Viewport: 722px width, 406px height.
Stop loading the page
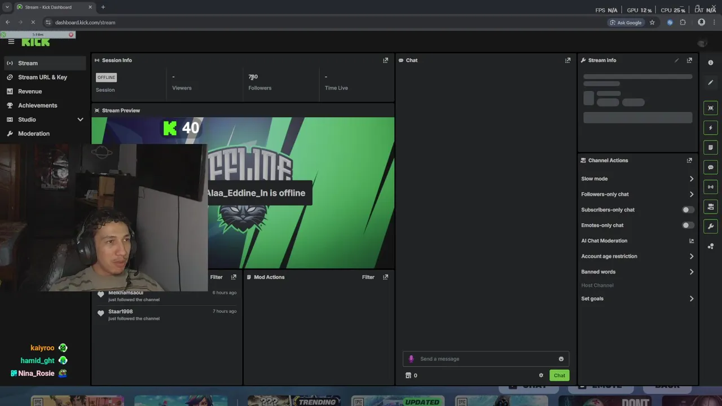[33, 23]
